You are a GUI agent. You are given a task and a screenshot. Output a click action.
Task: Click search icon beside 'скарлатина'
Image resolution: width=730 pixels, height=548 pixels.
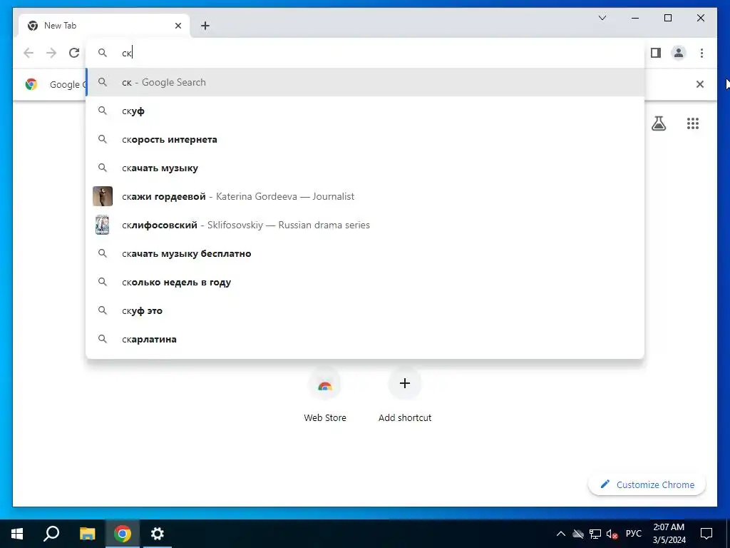pyautogui.click(x=103, y=339)
